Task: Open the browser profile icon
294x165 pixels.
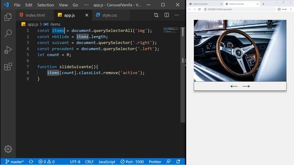Action: coord(279,9)
